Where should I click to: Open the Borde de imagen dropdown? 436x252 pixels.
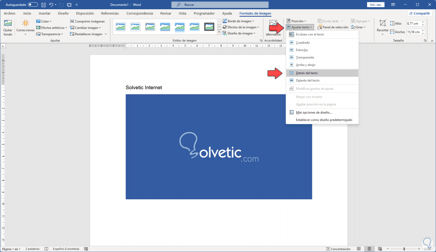238,21
